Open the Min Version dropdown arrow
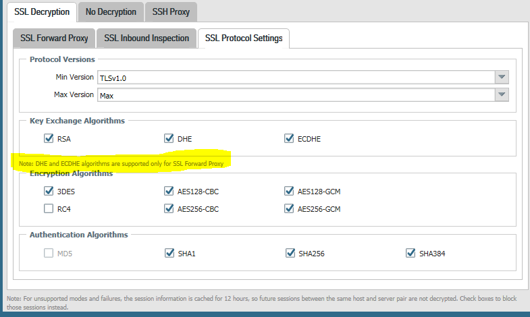The width and height of the screenshot is (530, 317). (502, 78)
